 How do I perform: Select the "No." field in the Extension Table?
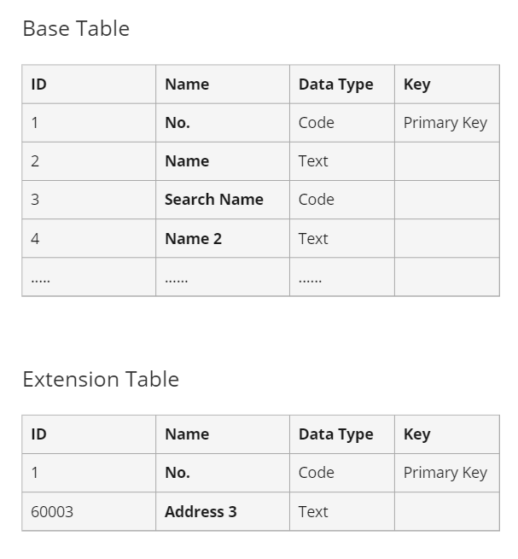pos(178,473)
